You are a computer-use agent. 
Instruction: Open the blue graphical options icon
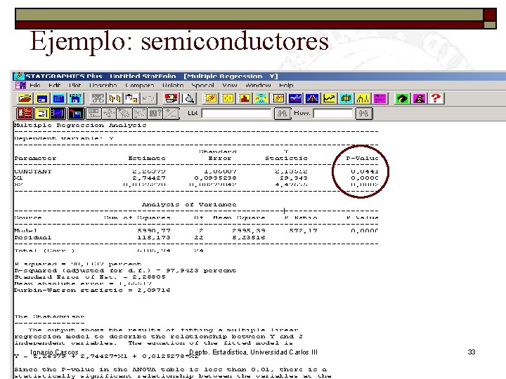(x=59, y=114)
